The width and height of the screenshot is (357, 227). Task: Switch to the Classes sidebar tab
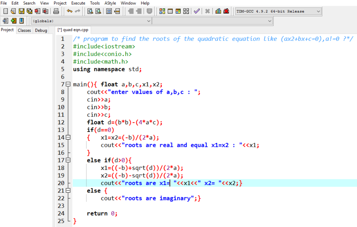pos(24,30)
